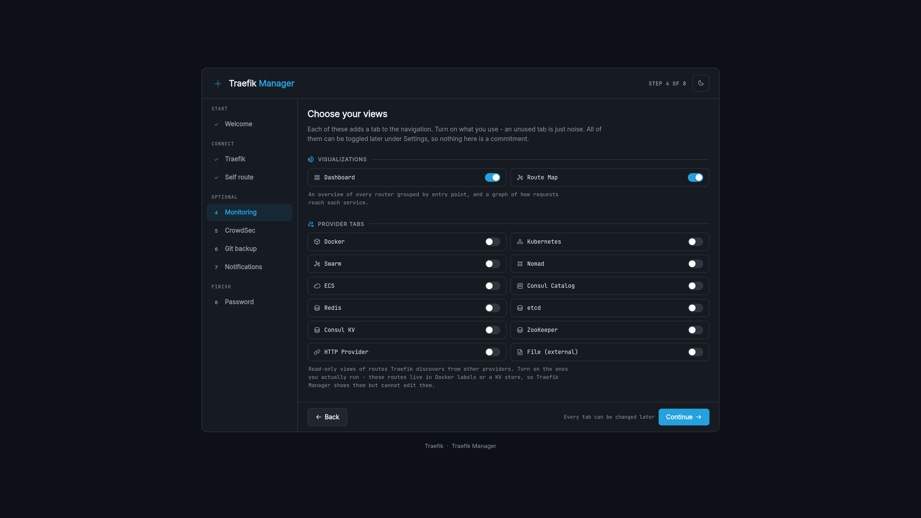921x518 pixels.
Task: Turn on the Swarm toggle
Action: click(x=493, y=264)
